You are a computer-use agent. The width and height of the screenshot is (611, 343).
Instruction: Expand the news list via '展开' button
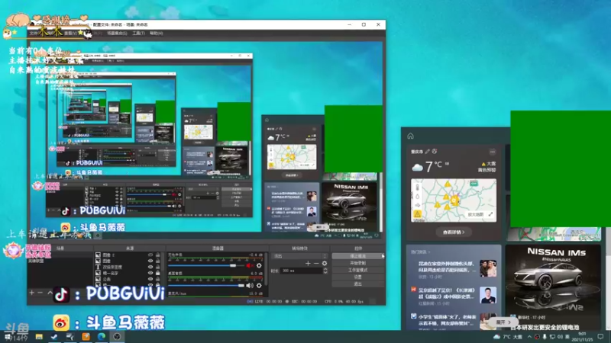coord(503,322)
